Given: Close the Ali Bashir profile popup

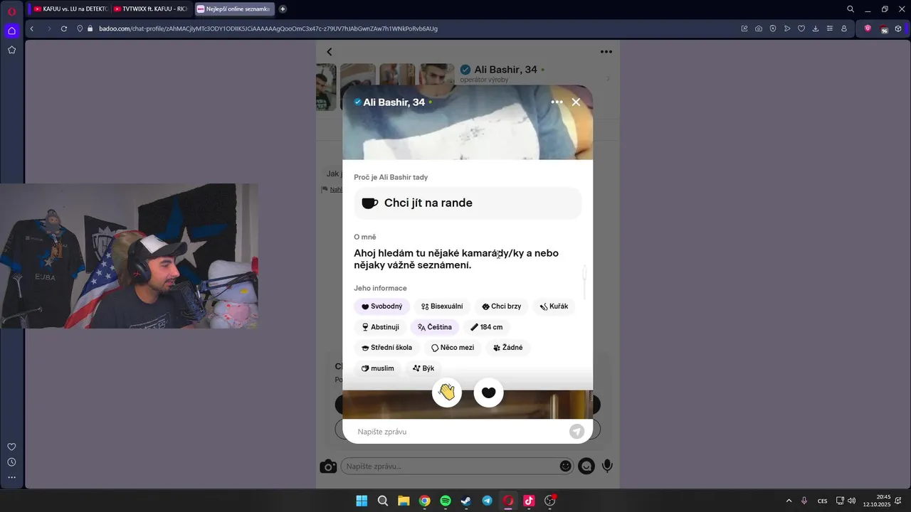Looking at the screenshot, I should [x=576, y=102].
